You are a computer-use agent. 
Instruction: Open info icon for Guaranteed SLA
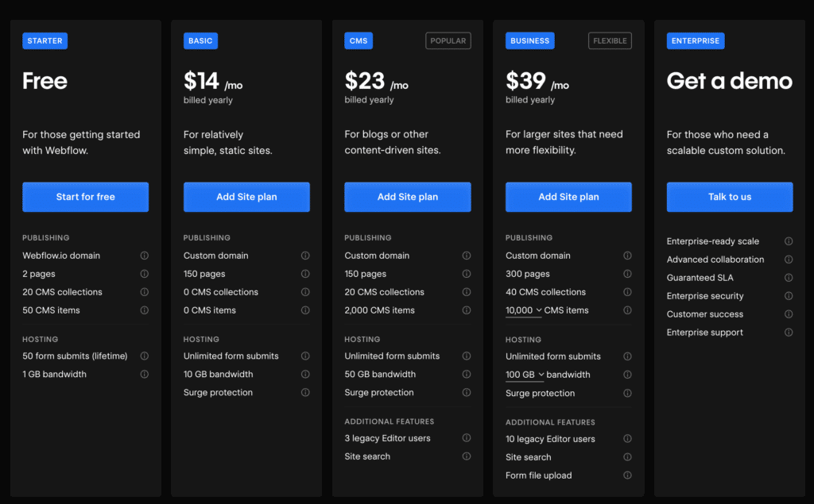coord(789,278)
